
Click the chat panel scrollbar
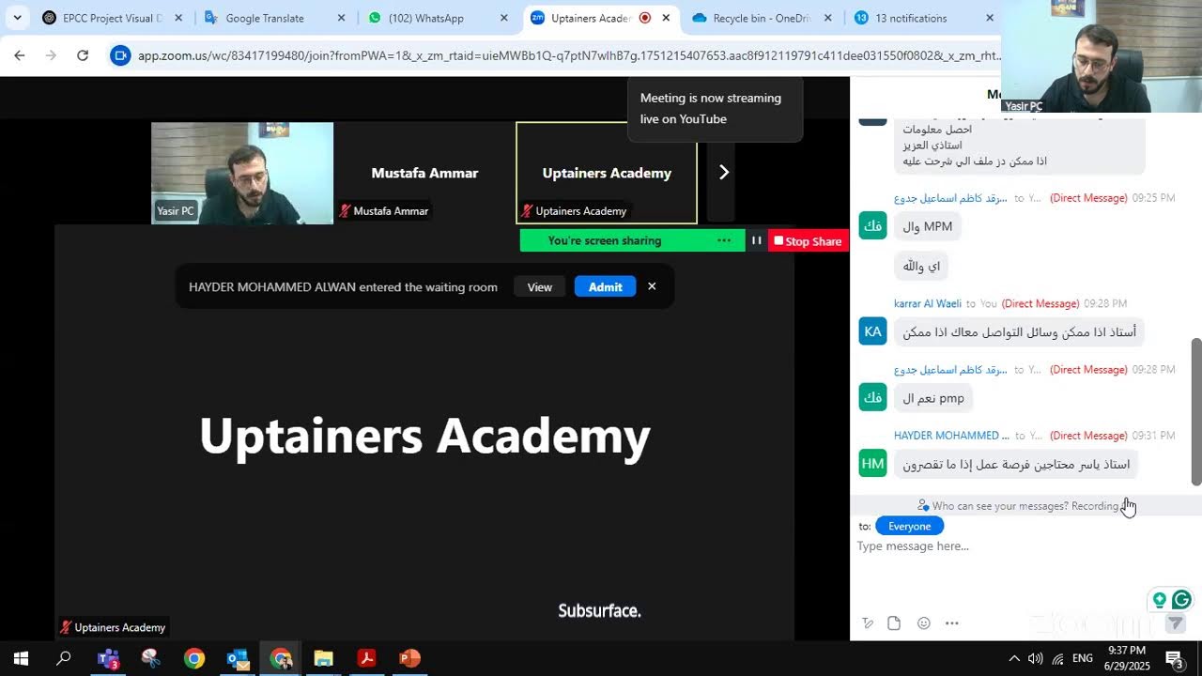tap(1196, 411)
